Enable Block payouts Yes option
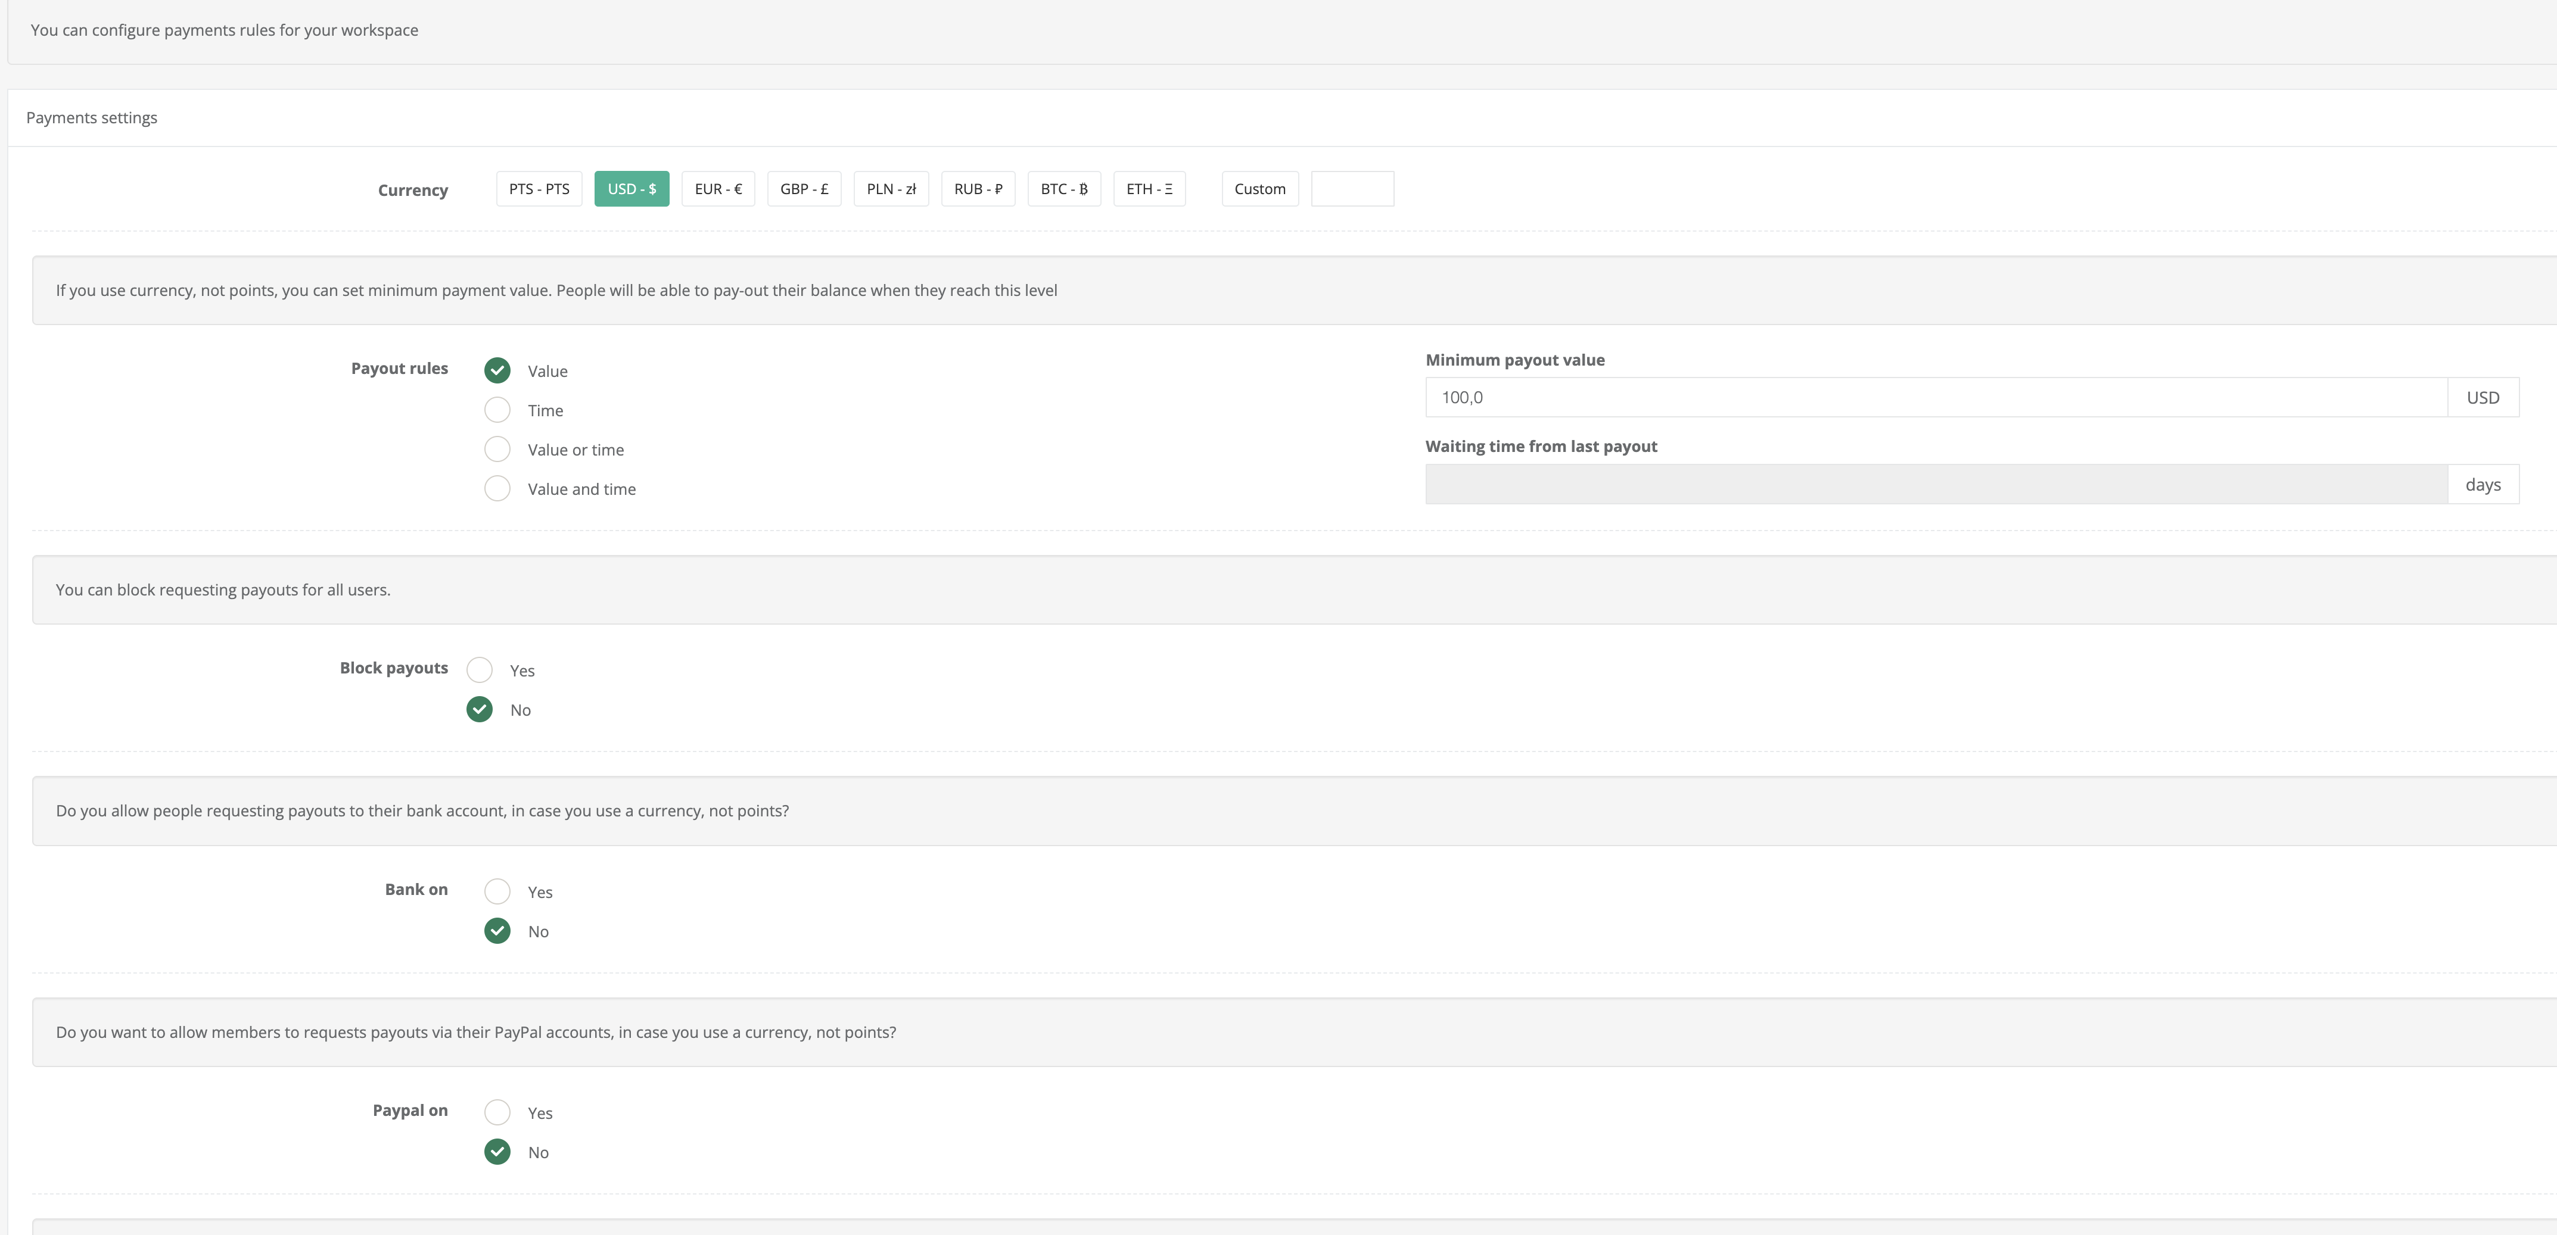Viewport: 2557px width, 1235px height. 480,670
